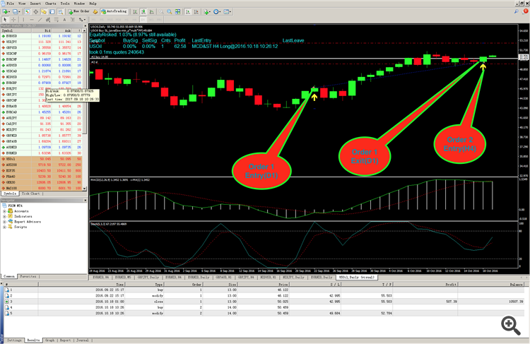Select the Trendline drawing tool
Image resolution: width=530 pixels, height=344 pixels.
[x=40, y=20]
